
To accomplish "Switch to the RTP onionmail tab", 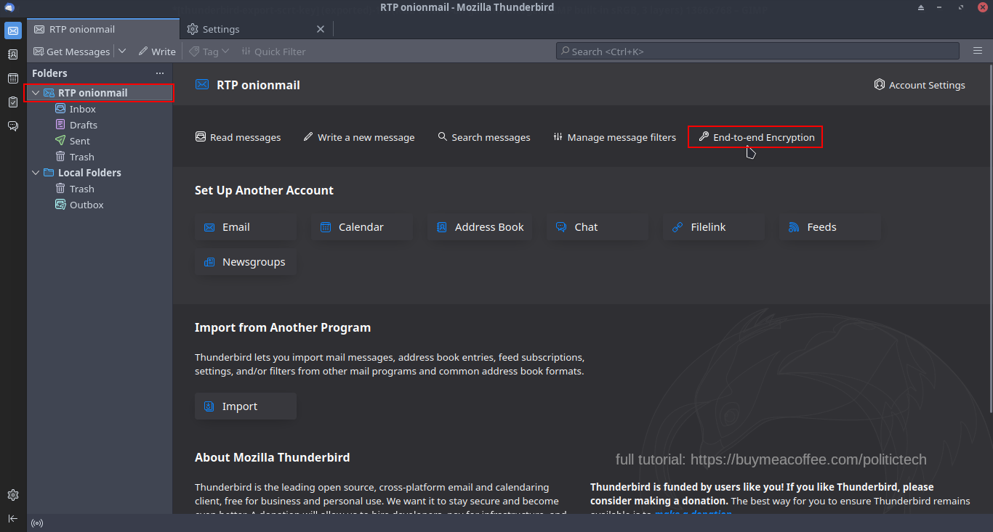I will click(103, 29).
